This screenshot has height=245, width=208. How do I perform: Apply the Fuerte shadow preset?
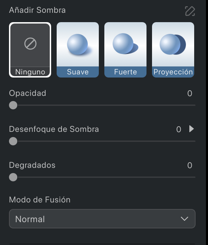125,50
